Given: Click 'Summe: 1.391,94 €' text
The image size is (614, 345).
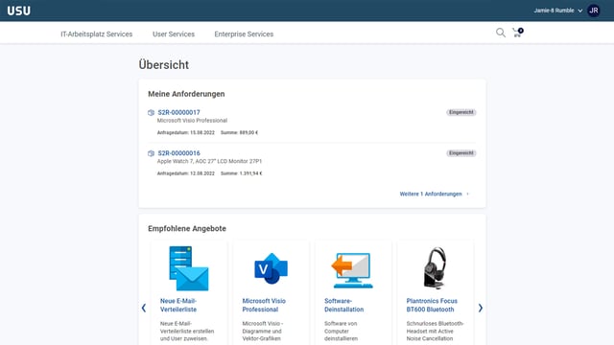Looking at the screenshot, I should click(x=241, y=173).
